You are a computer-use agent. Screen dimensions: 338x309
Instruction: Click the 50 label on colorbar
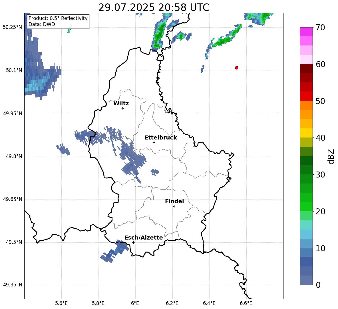pyautogui.click(x=320, y=101)
